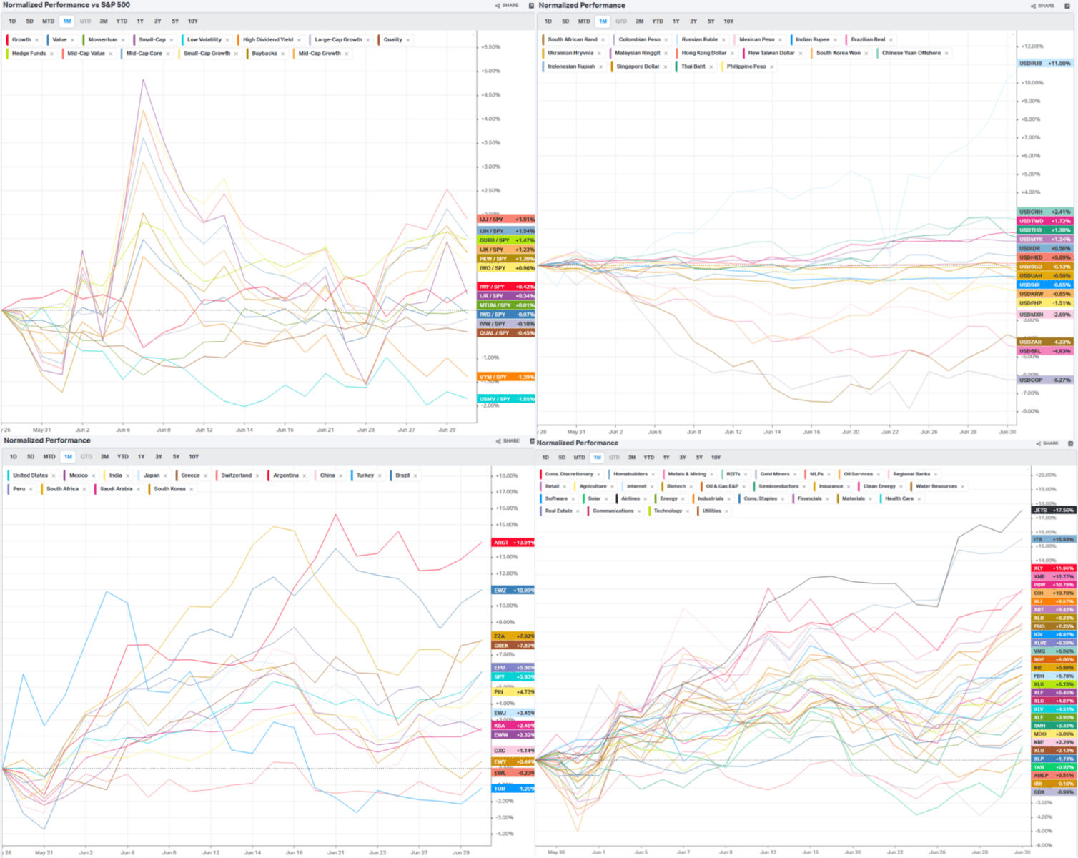Toggle the USDRUB series in the legend
Viewport: 1078px width, 858px height.
click(1044, 62)
